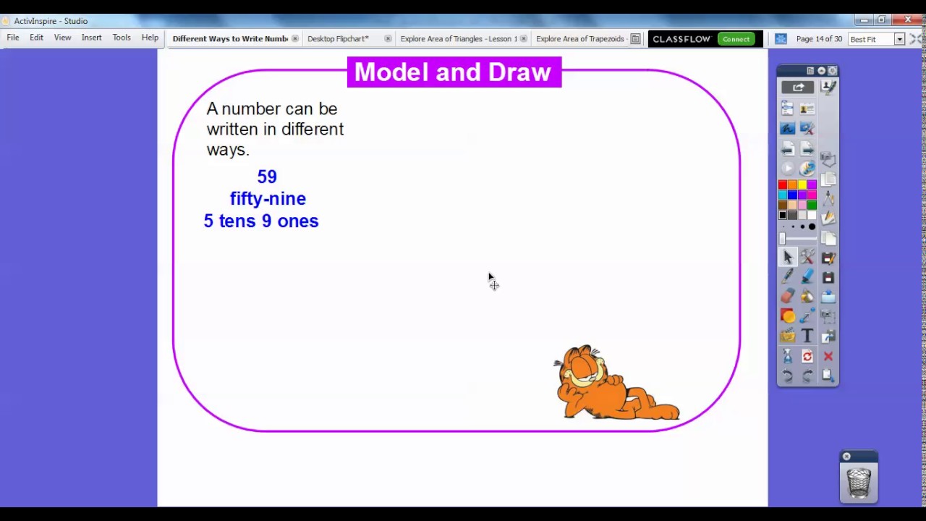Click the Flipchart Trash Can
The height and width of the screenshot is (521, 926).
click(x=859, y=483)
